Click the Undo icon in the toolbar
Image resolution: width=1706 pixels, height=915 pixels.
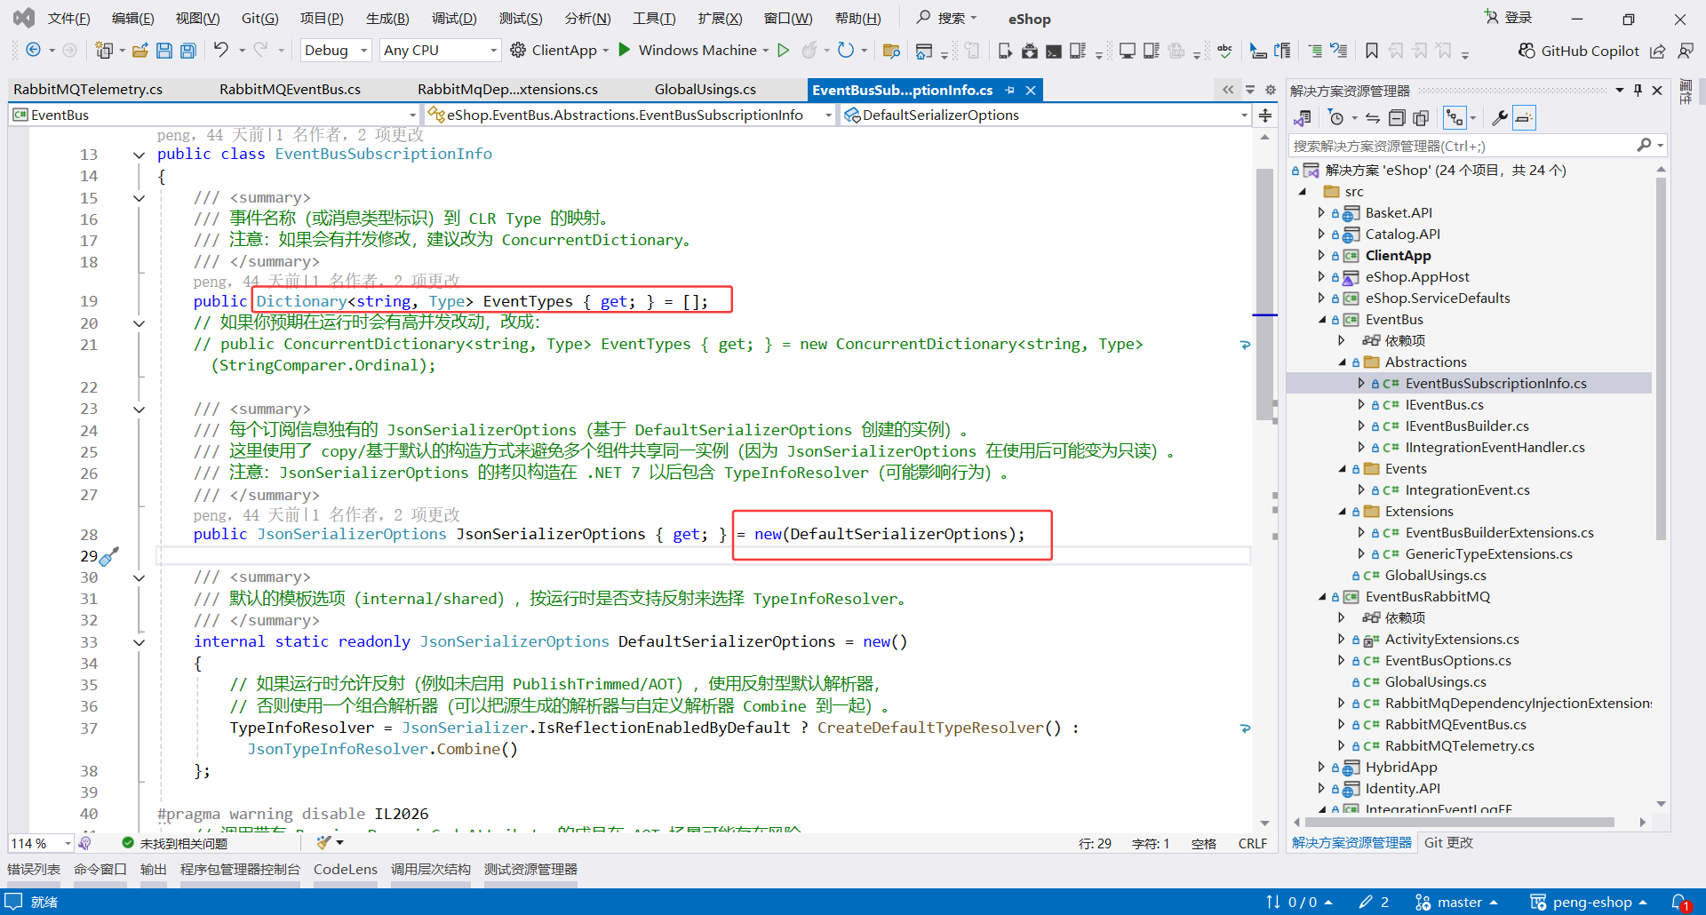coord(221,51)
